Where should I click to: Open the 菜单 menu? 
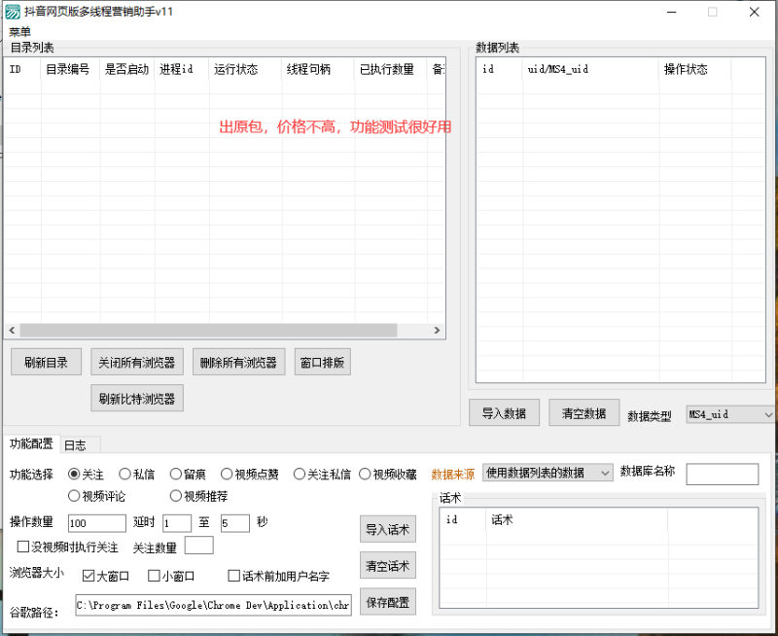pyautogui.click(x=20, y=31)
